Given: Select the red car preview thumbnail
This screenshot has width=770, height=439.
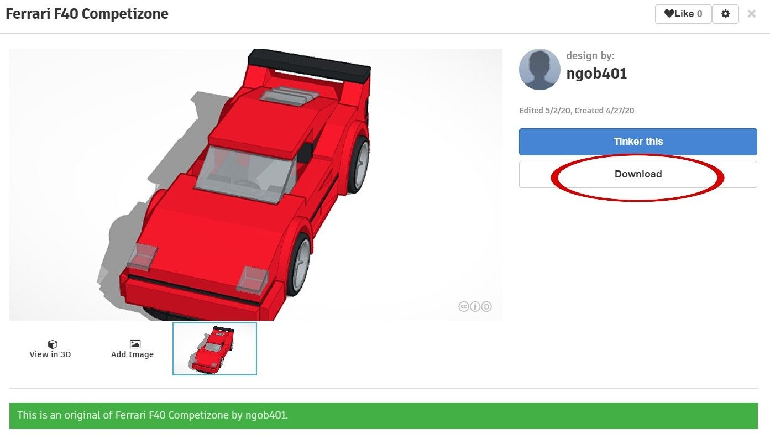Looking at the screenshot, I should click(x=214, y=348).
